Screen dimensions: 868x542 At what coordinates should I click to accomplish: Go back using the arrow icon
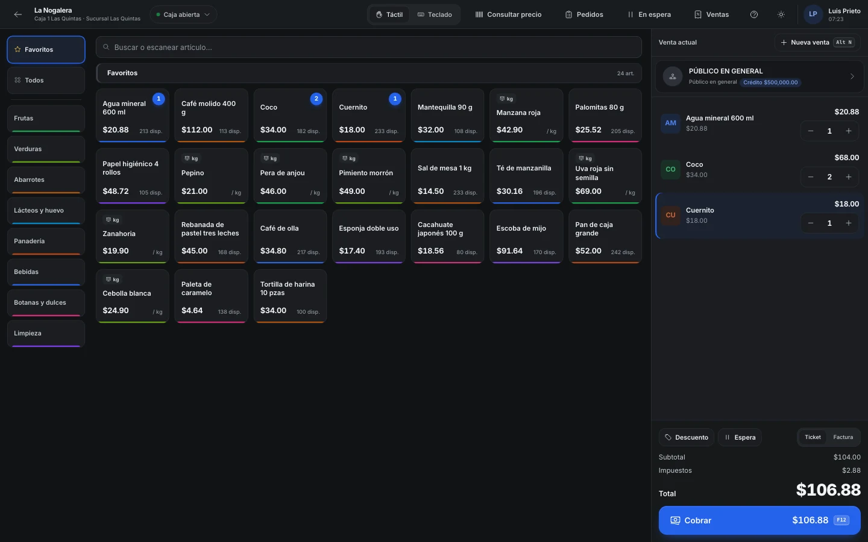pyautogui.click(x=18, y=14)
